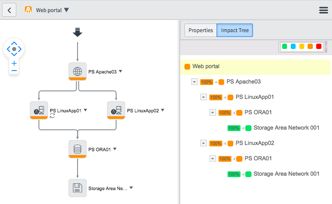Filter by the orange severity swatch
The image size is (332, 204).
(x=310, y=46)
